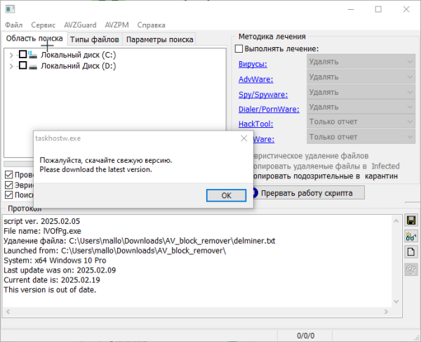The height and width of the screenshot is (342, 421).
Task: Click the Local Disk C: drive icon
Action: 32,55
